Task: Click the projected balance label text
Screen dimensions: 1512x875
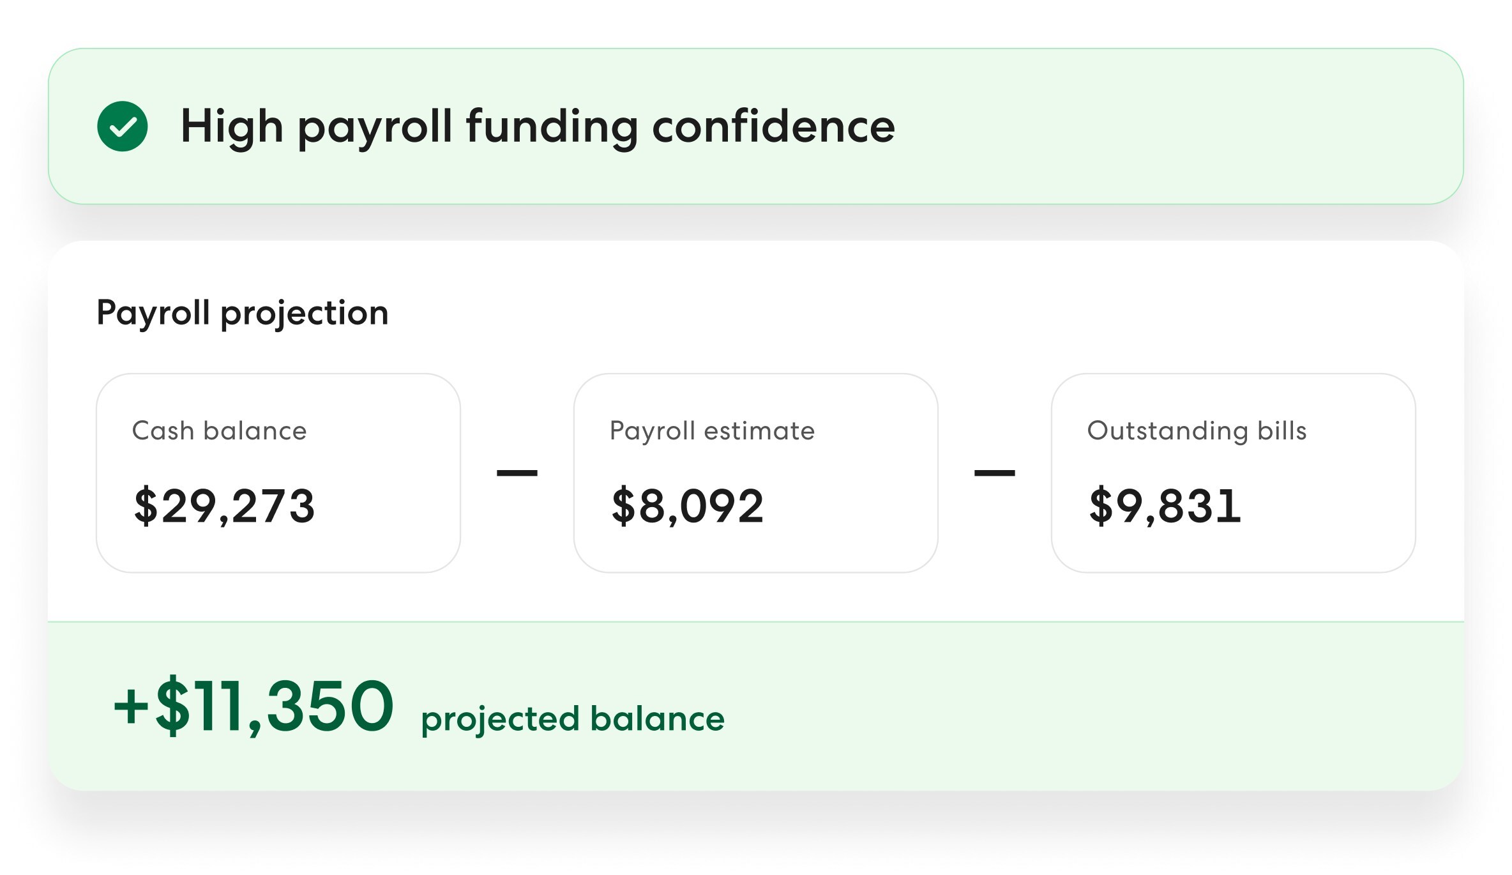Action: [x=573, y=719]
